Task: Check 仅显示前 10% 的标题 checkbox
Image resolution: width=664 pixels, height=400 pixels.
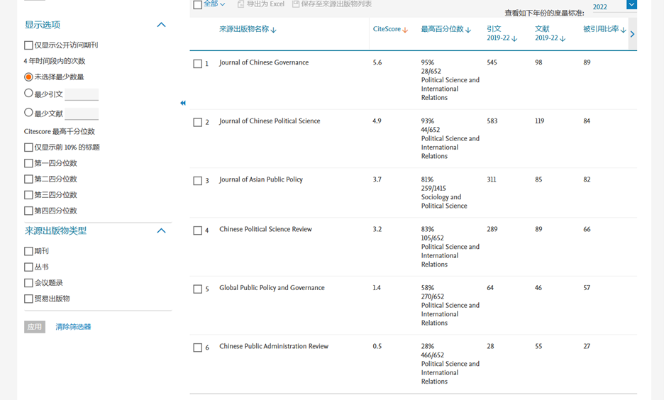Action: point(28,148)
